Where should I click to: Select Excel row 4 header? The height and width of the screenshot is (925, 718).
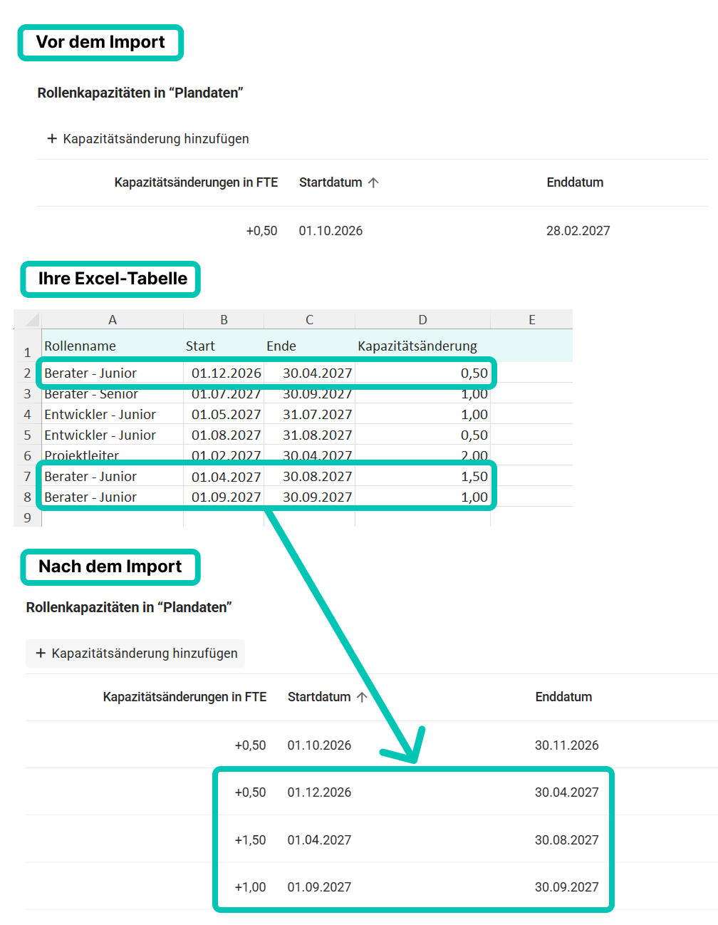[28, 414]
